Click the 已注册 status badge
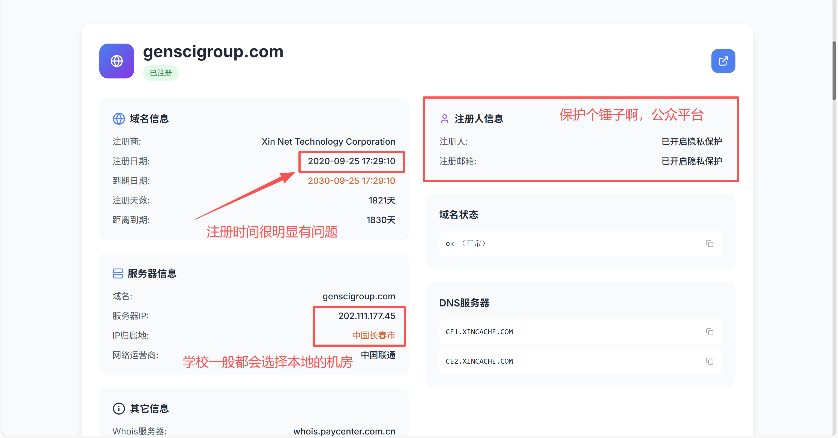Screen dimensions: 838x438 [161, 73]
